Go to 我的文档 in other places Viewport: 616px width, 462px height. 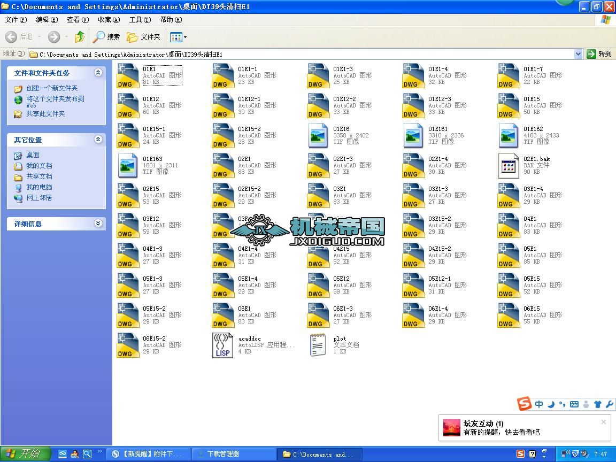[x=39, y=166]
